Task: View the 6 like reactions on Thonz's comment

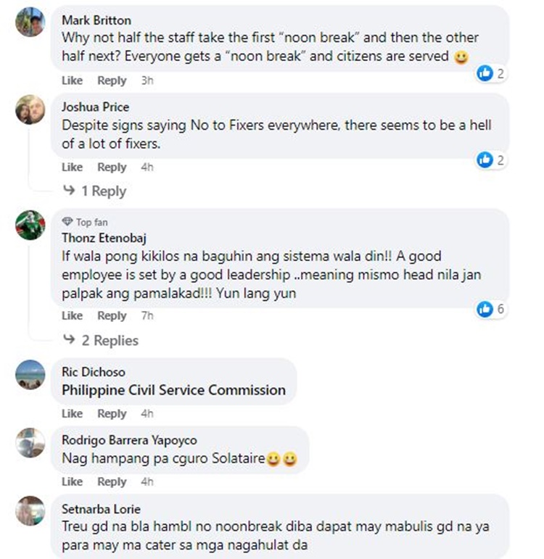Action: (491, 310)
